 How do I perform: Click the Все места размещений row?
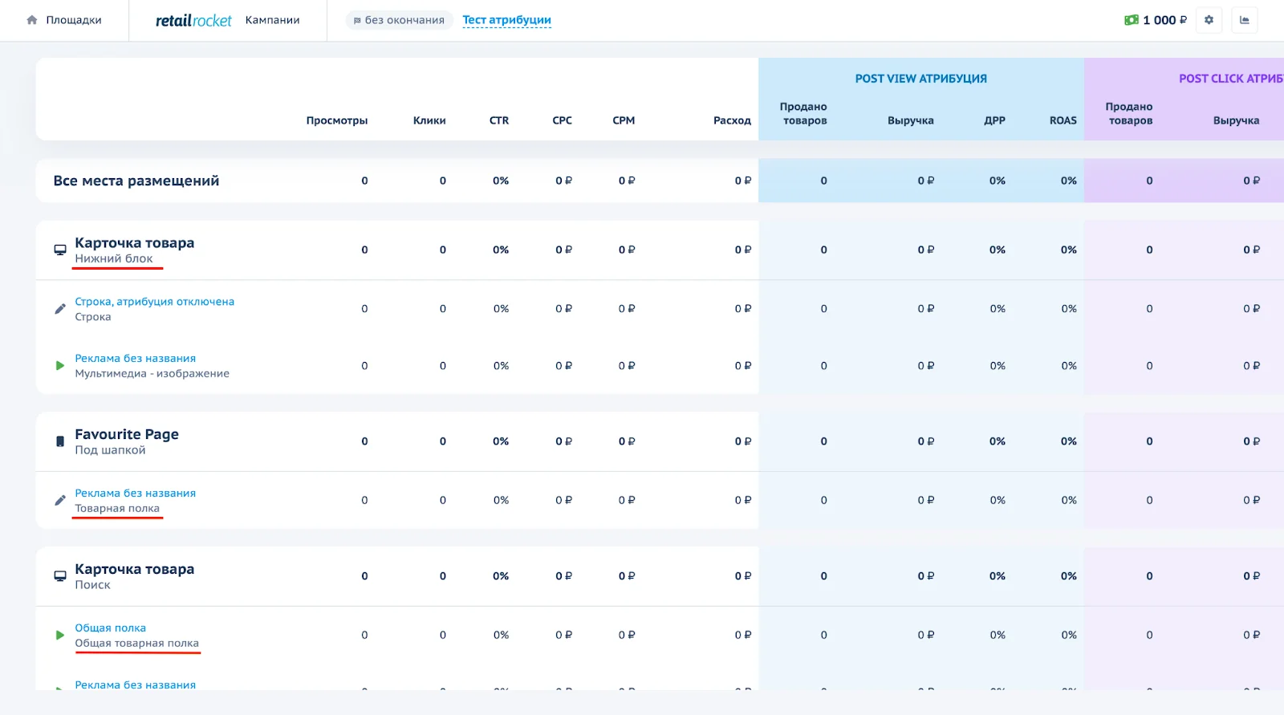(x=136, y=181)
